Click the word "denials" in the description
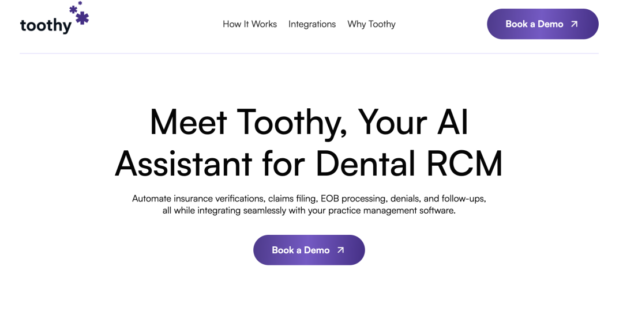Viewport: 623px width, 316px height. point(406,199)
